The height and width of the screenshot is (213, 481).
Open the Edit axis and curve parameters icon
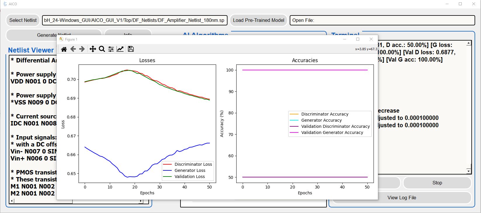[120, 49]
